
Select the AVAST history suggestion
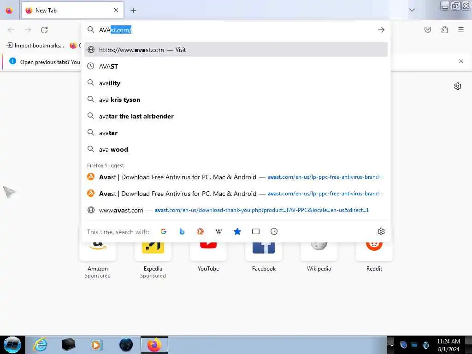pos(236,66)
